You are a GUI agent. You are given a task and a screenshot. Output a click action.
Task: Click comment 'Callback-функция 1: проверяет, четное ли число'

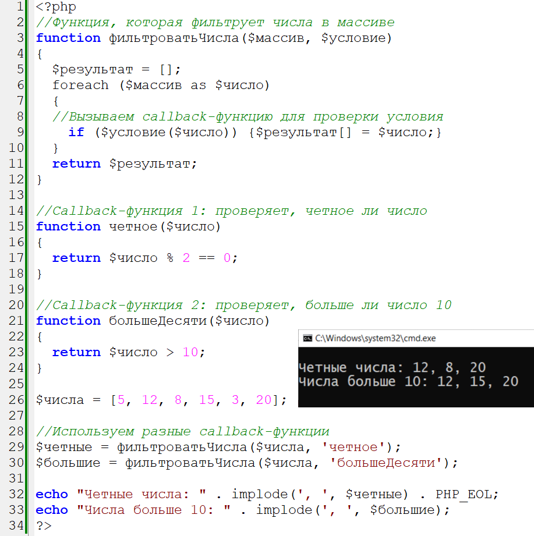pos(232,211)
